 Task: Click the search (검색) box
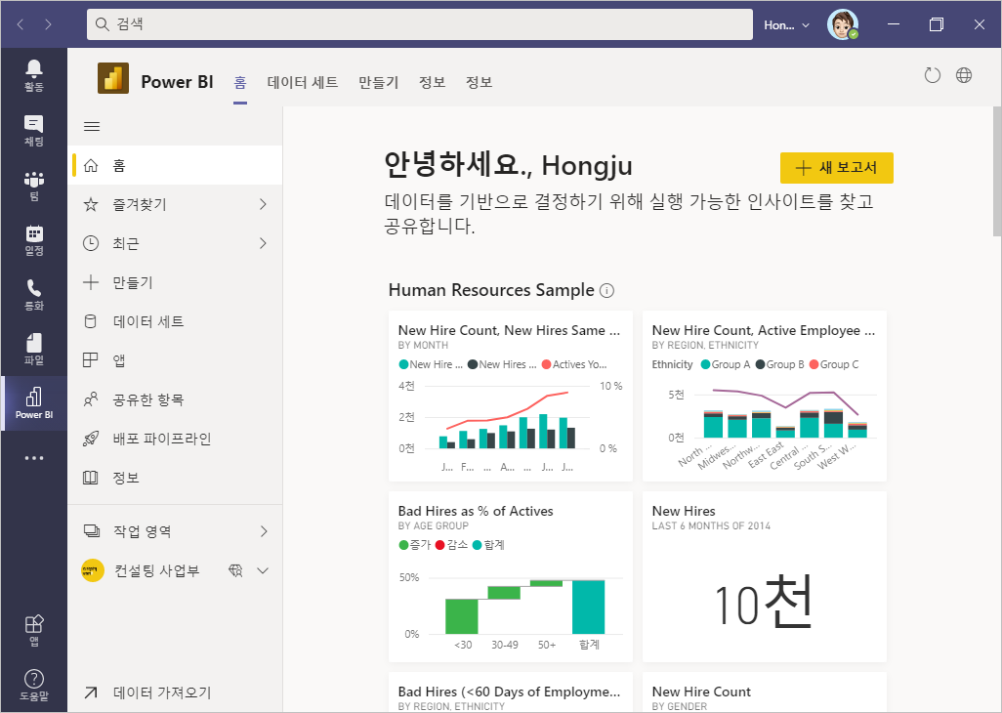tap(420, 24)
